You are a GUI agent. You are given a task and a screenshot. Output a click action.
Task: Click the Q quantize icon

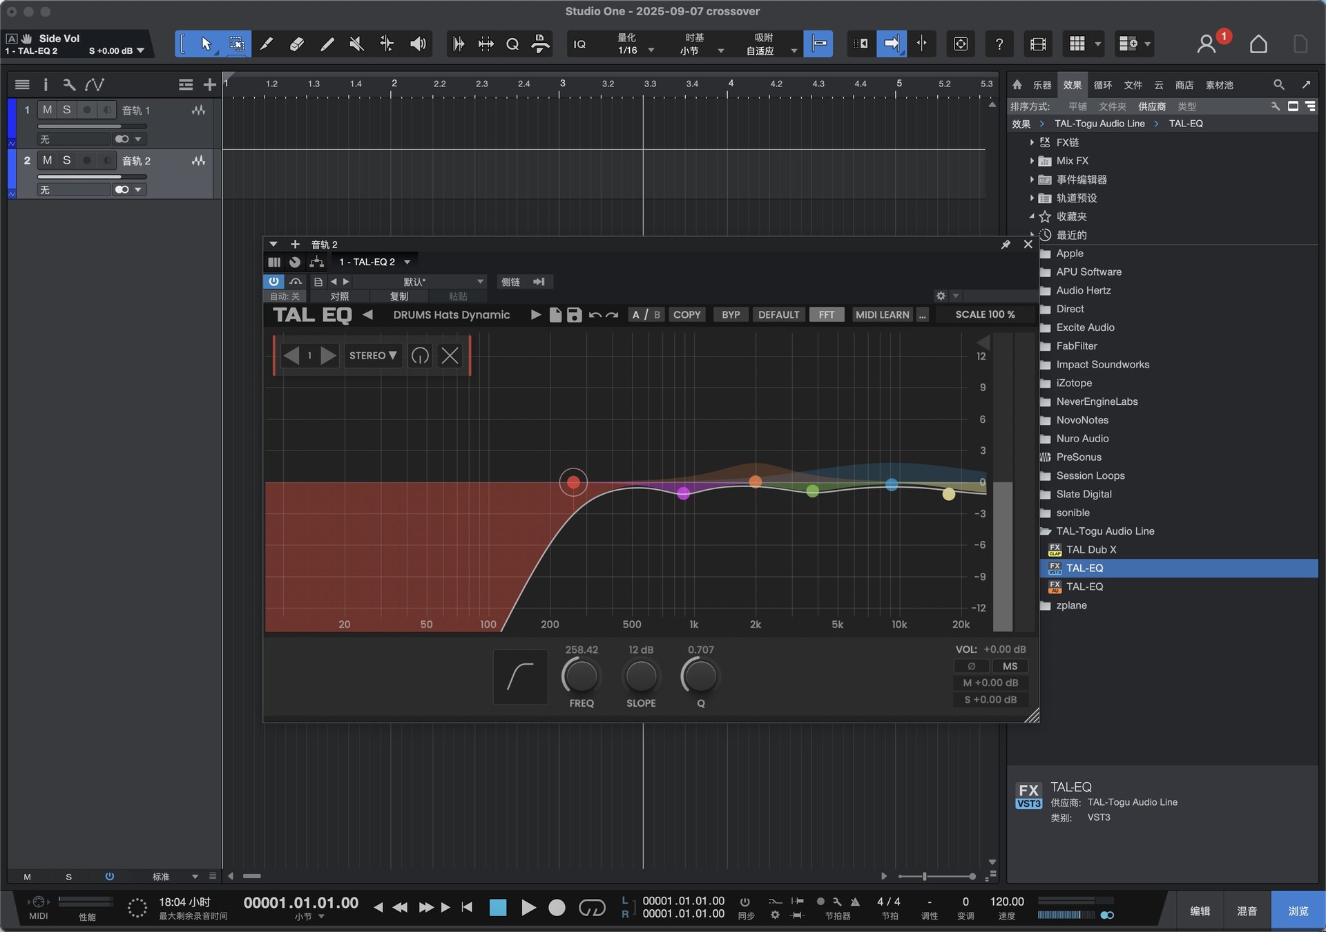tap(512, 44)
